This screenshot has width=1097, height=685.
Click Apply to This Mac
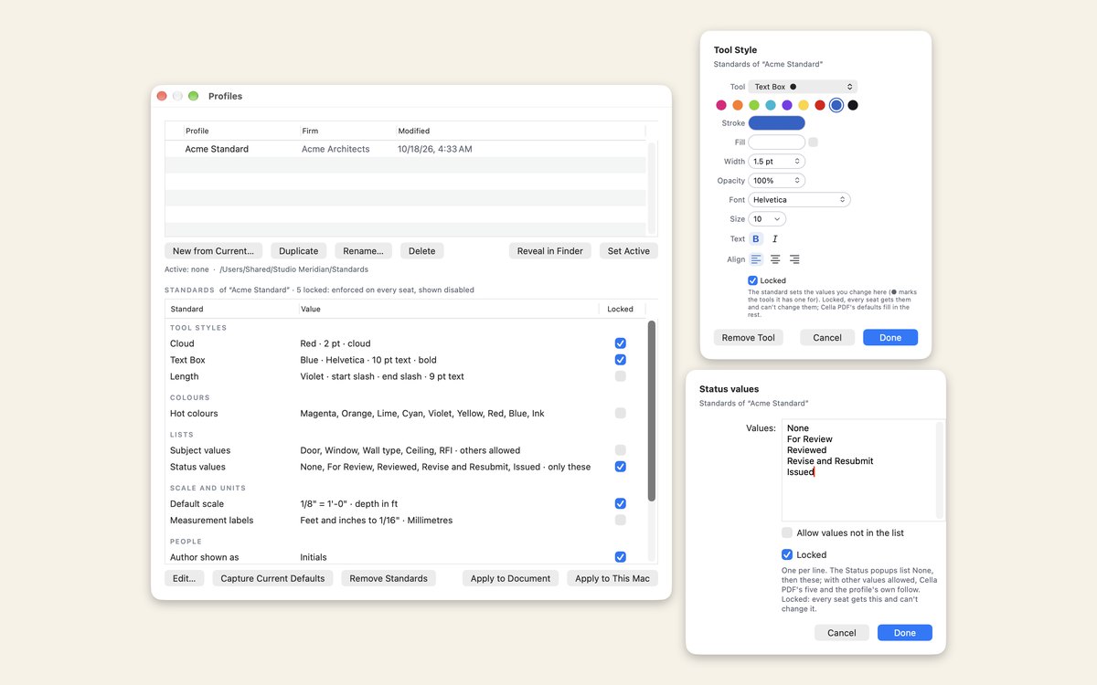click(612, 578)
